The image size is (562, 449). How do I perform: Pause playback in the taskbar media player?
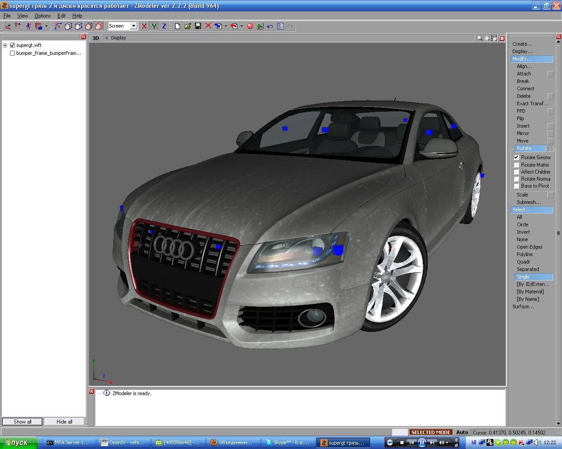click(x=421, y=442)
